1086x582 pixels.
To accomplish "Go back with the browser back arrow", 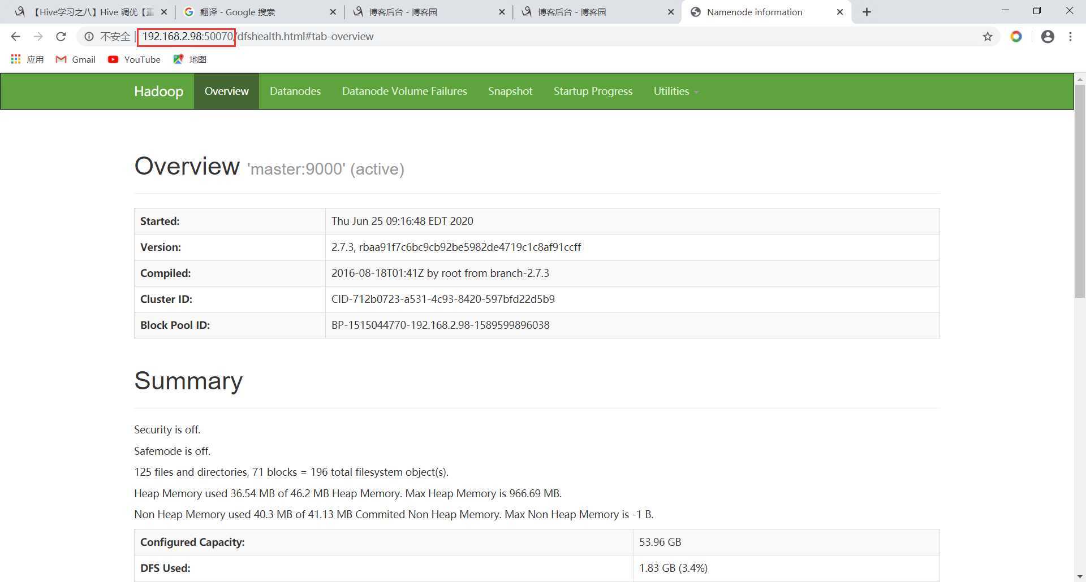I will [x=15, y=37].
